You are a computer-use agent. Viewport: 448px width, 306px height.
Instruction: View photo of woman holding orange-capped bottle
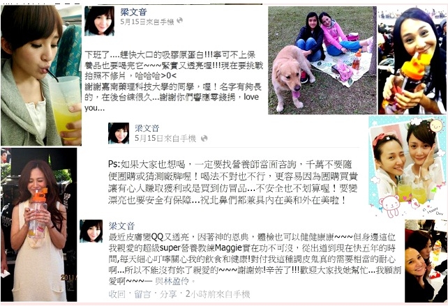(412, 60)
